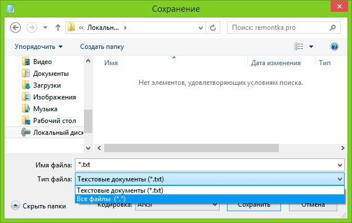Open the Упорядочить menu
The height and width of the screenshot is (223, 352).
39,47
